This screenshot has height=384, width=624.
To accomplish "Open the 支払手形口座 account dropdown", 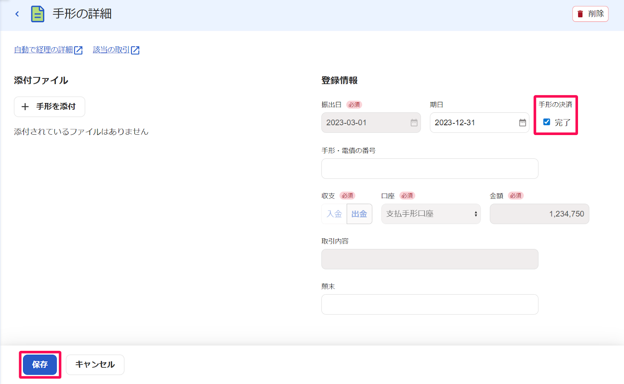I will click(x=431, y=214).
